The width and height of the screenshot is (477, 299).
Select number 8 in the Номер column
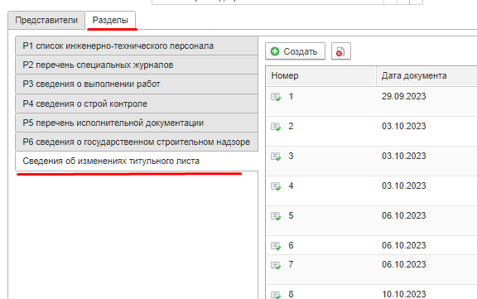click(291, 294)
